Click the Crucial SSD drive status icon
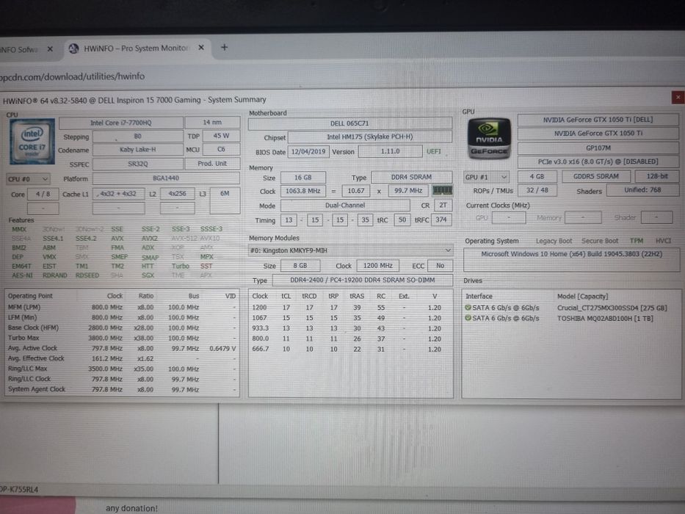The width and height of the screenshot is (685, 514). pos(468,308)
